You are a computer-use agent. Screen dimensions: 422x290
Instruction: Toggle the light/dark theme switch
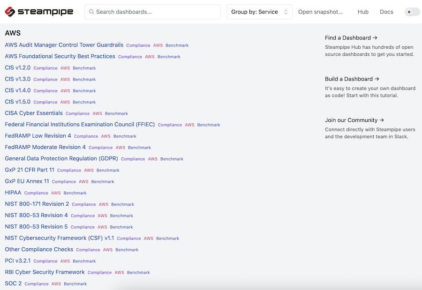(412, 12)
